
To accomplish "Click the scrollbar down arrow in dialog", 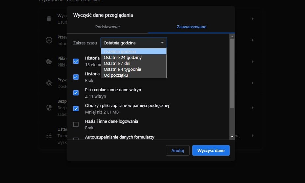I will pos(232,136).
